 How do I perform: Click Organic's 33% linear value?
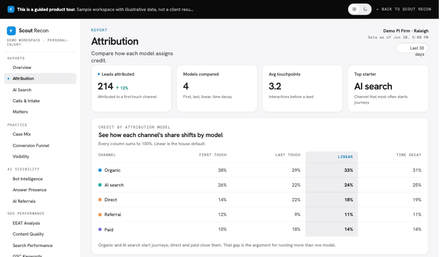point(349,170)
